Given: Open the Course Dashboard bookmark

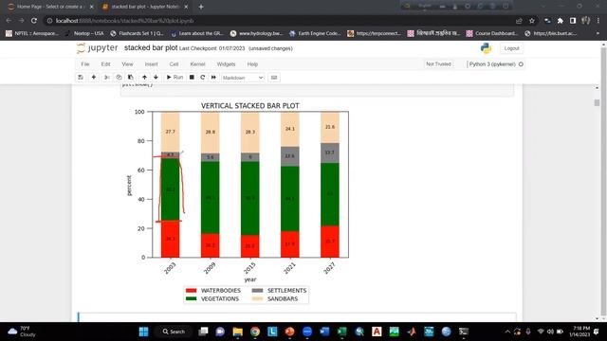Looking at the screenshot, I should 492,34.
